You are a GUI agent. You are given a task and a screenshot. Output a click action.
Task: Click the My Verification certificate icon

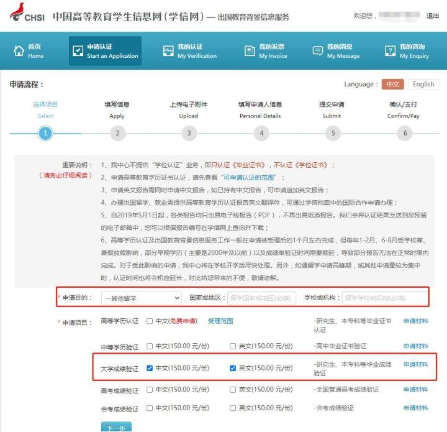[168, 51]
